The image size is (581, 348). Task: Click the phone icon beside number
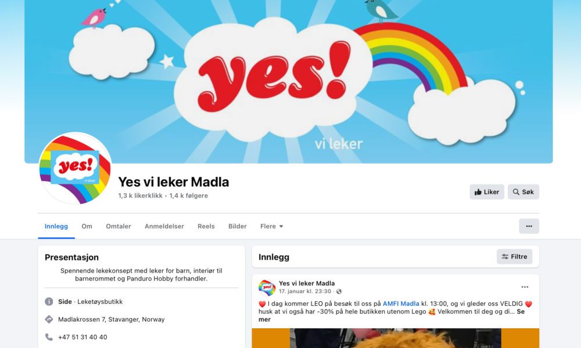pos(49,337)
